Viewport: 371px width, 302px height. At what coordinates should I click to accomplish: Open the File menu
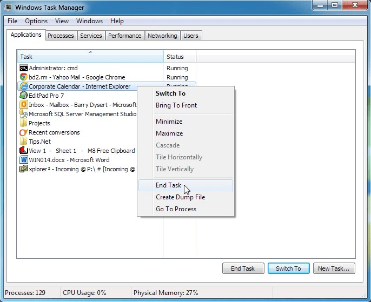(12, 21)
